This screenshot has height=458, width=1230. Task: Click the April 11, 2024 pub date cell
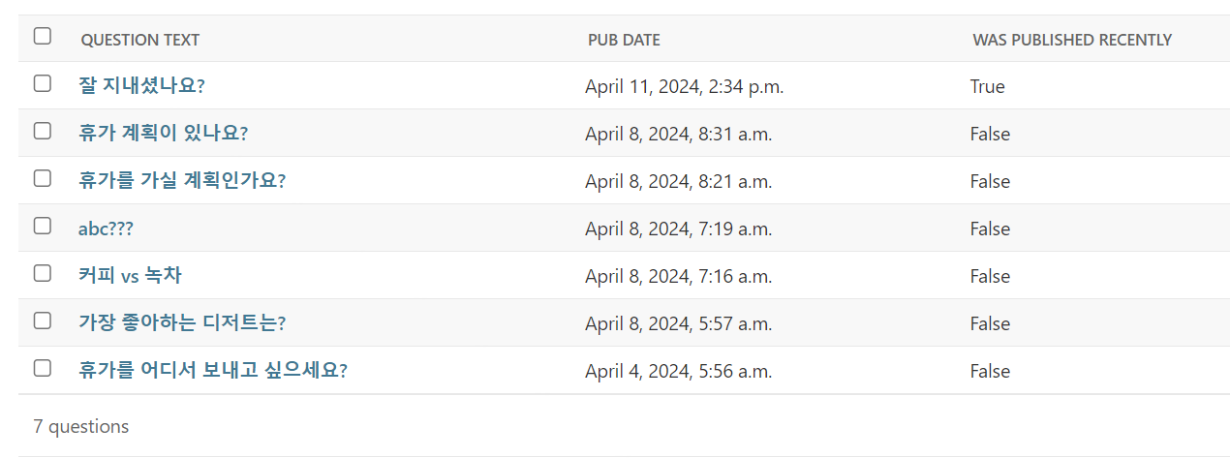(x=685, y=86)
